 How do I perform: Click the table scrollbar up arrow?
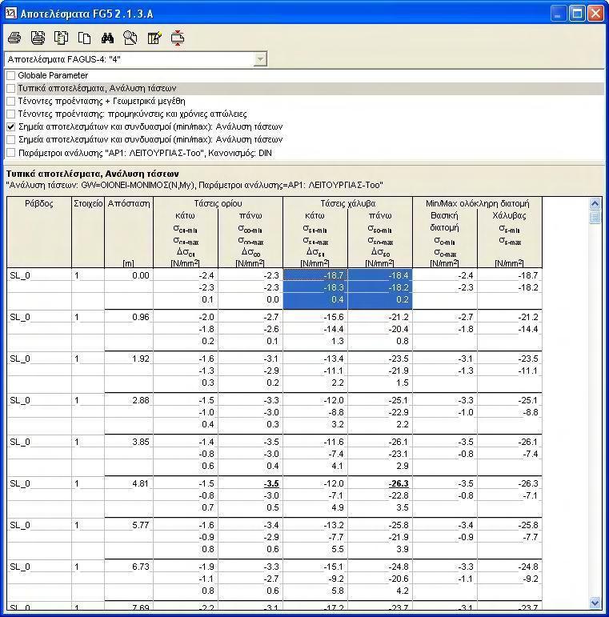595,203
